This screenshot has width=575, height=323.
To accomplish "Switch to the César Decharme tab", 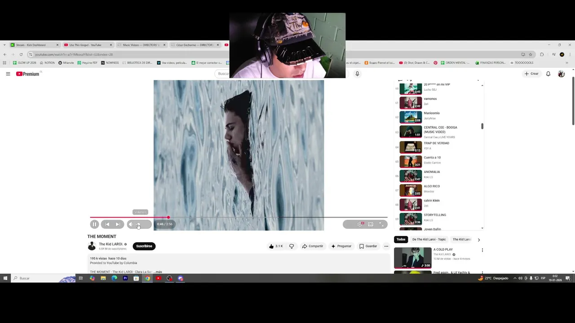I will (195, 45).
